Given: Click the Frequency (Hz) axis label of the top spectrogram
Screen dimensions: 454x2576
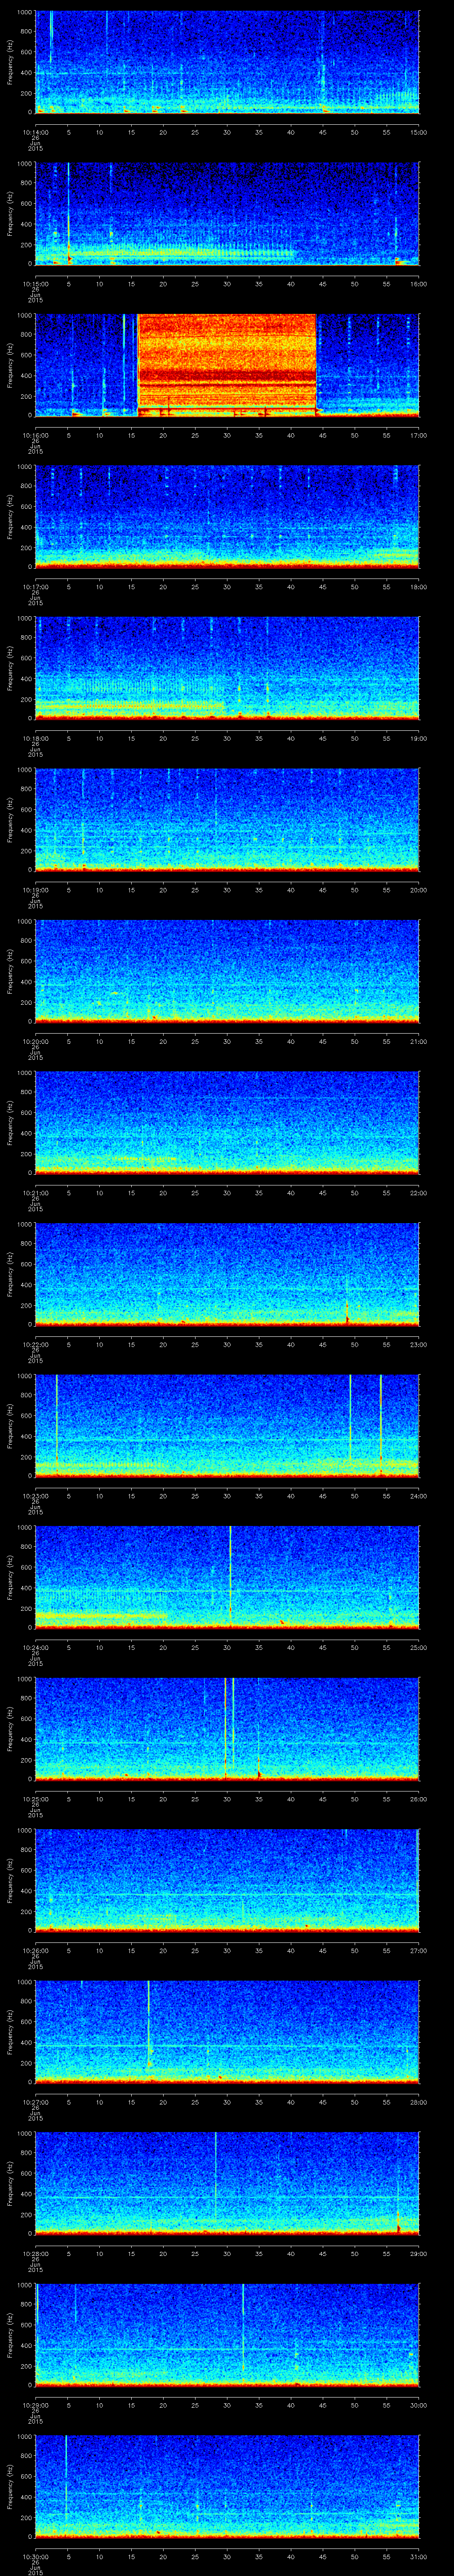Looking at the screenshot, I should click(10, 62).
